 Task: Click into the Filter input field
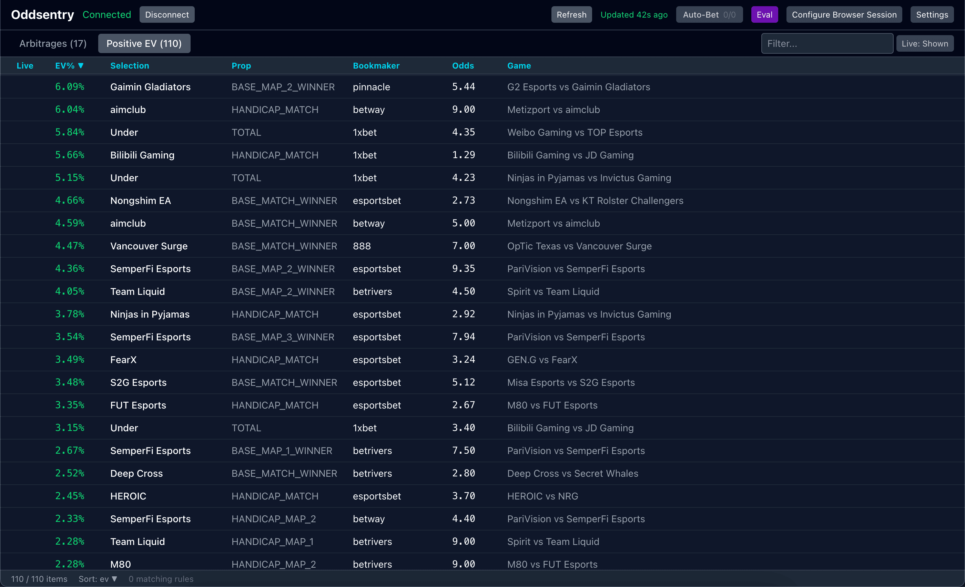[826, 43]
